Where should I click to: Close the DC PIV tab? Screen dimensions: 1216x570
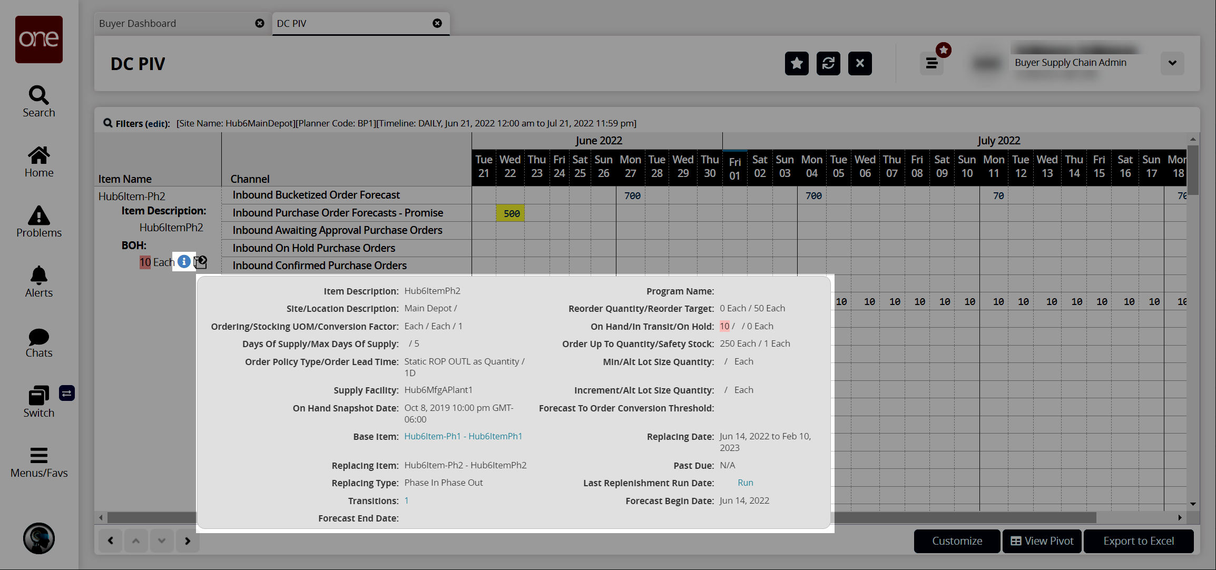(x=437, y=23)
